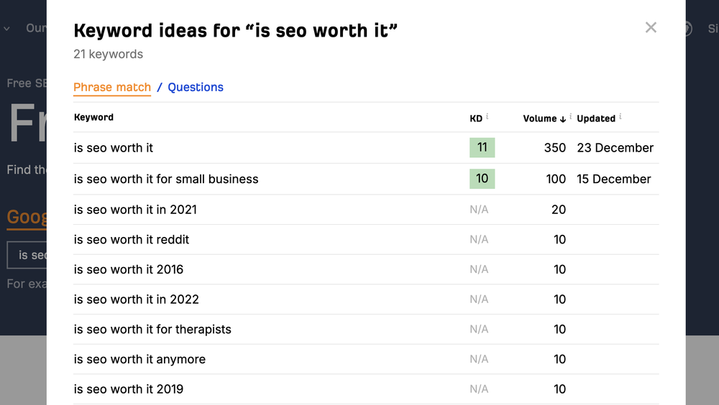
Task: Sort by the Volume column arrow
Action: (x=563, y=119)
